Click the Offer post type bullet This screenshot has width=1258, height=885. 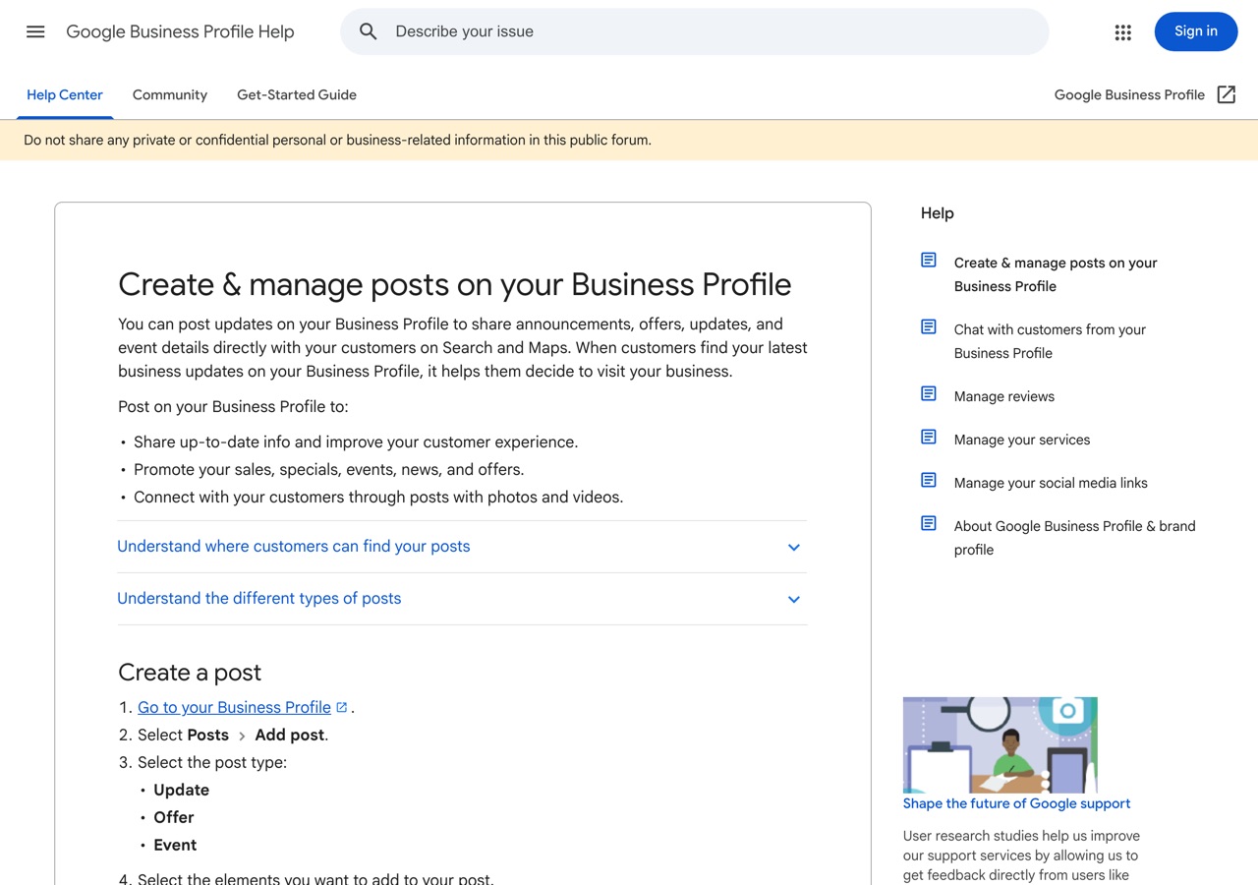point(173,817)
